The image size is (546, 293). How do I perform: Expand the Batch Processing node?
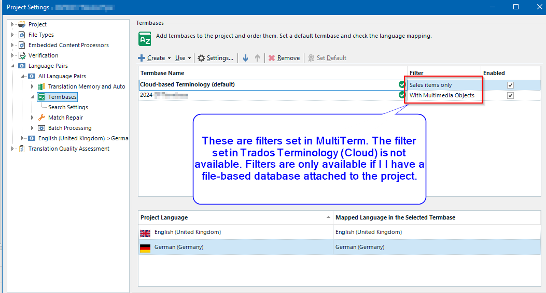(32, 128)
